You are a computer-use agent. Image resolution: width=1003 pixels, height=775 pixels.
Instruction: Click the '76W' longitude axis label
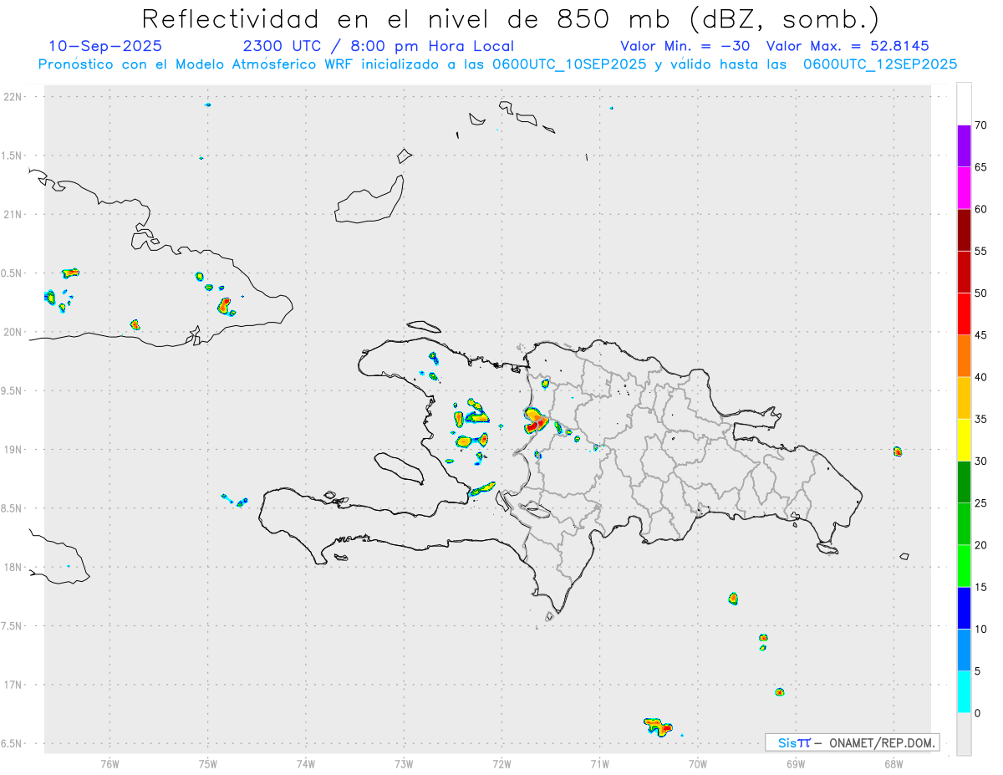(109, 763)
